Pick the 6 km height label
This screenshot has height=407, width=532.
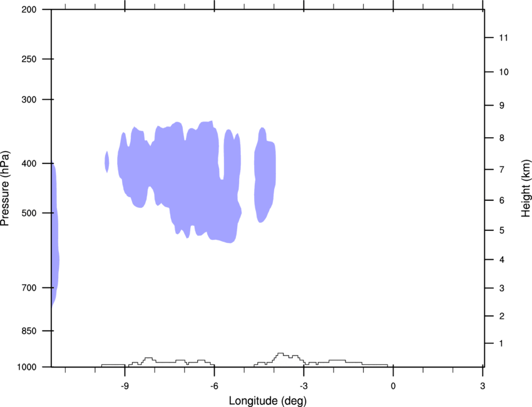pyautogui.click(x=502, y=200)
